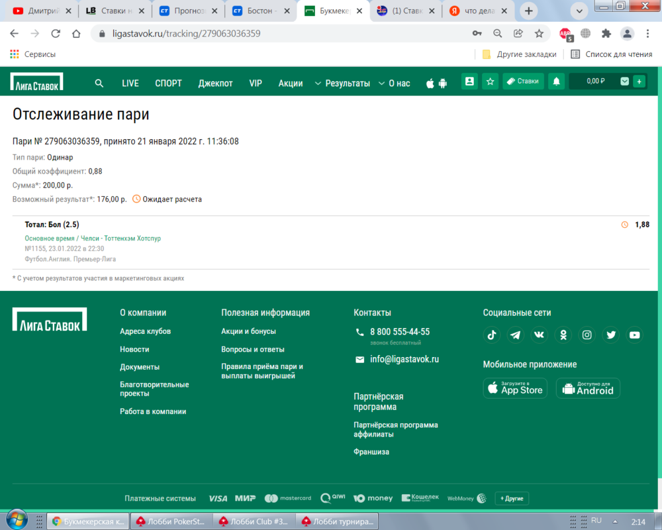Open the browser zoom magnifier icon

(498, 33)
